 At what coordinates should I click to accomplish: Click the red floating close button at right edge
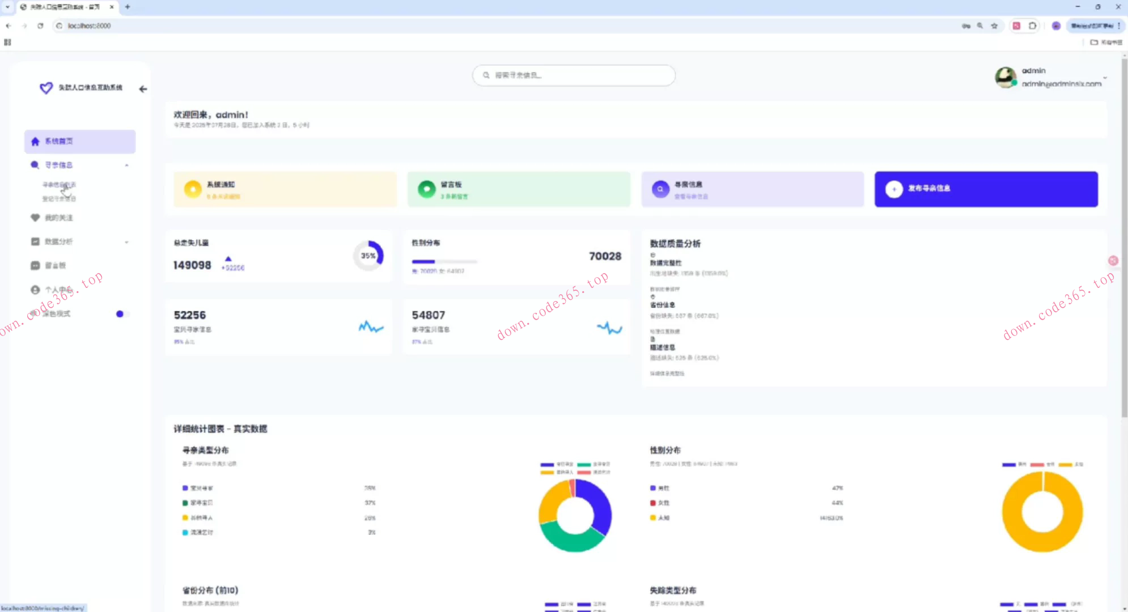click(x=1113, y=261)
